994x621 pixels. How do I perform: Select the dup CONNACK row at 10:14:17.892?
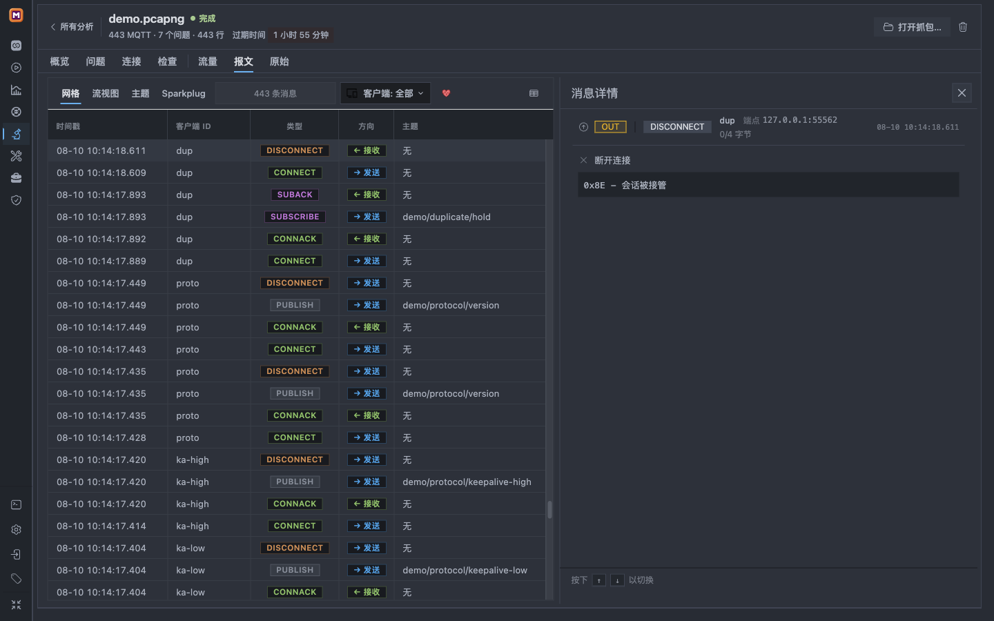(297, 239)
